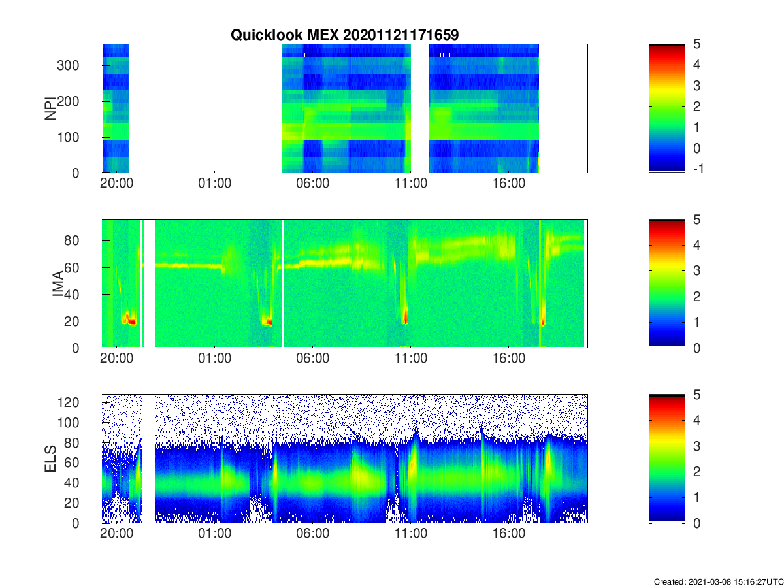This screenshot has height=588, width=784.
Task: Click the 06:00 tick under the ELS plot
Action: point(313,534)
